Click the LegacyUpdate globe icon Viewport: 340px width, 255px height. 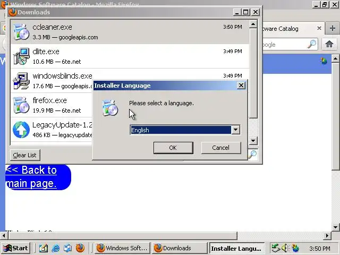(21, 130)
